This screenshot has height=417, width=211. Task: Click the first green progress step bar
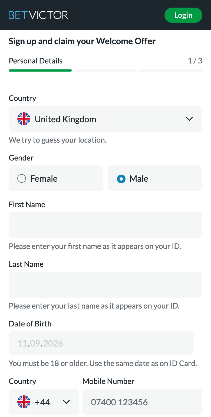click(x=40, y=70)
